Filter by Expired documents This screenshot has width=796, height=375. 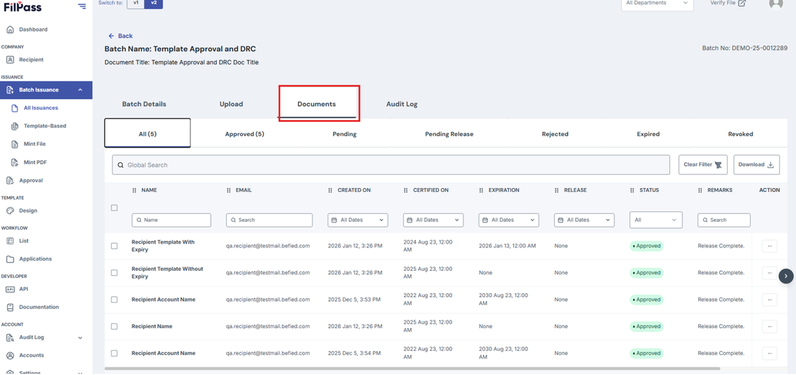click(x=648, y=134)
